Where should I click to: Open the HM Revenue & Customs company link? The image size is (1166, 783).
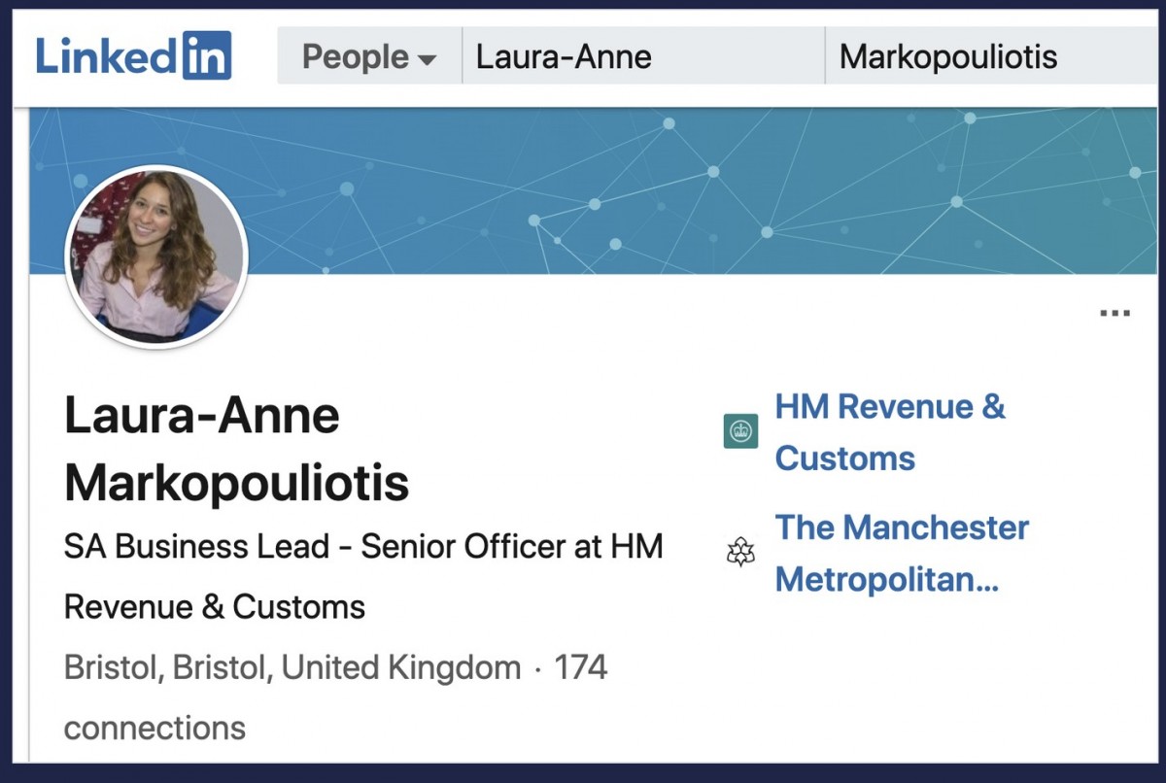pyautogui.click(x=890, y=432)
